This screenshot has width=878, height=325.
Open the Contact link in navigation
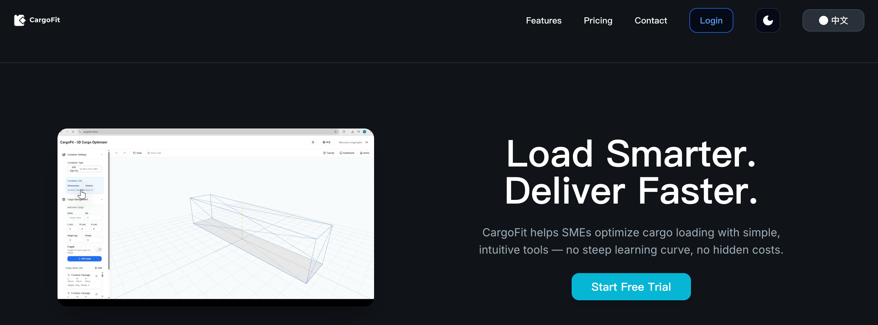tap(650, 20)
